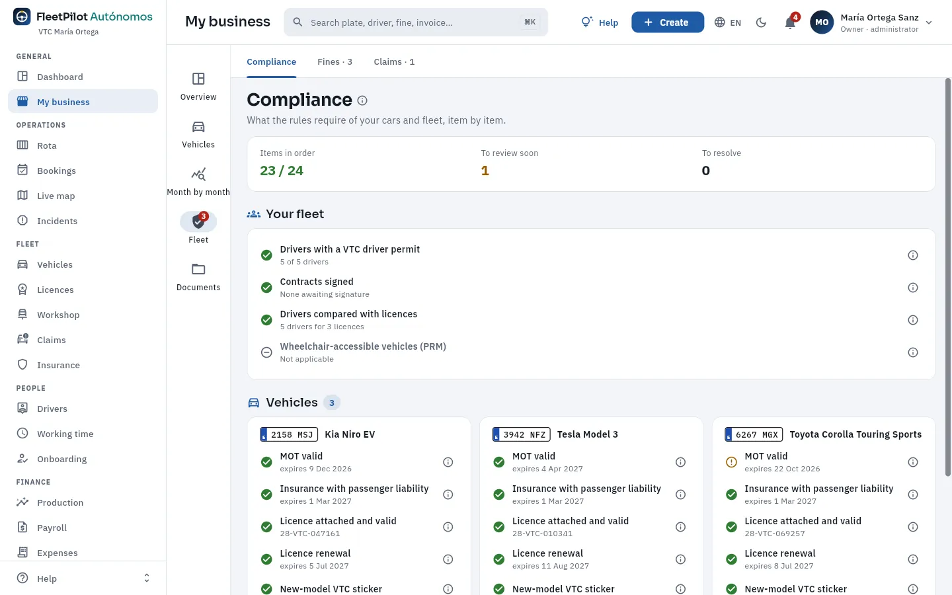This screenshot has height=595, width=952.
Task: Open Working time in the sidebar
Action: [83, 434]
